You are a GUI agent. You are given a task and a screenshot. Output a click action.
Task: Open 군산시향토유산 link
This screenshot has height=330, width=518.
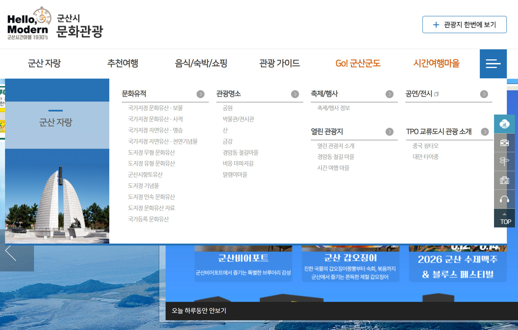pyautogui.click(x=145, y=174)
